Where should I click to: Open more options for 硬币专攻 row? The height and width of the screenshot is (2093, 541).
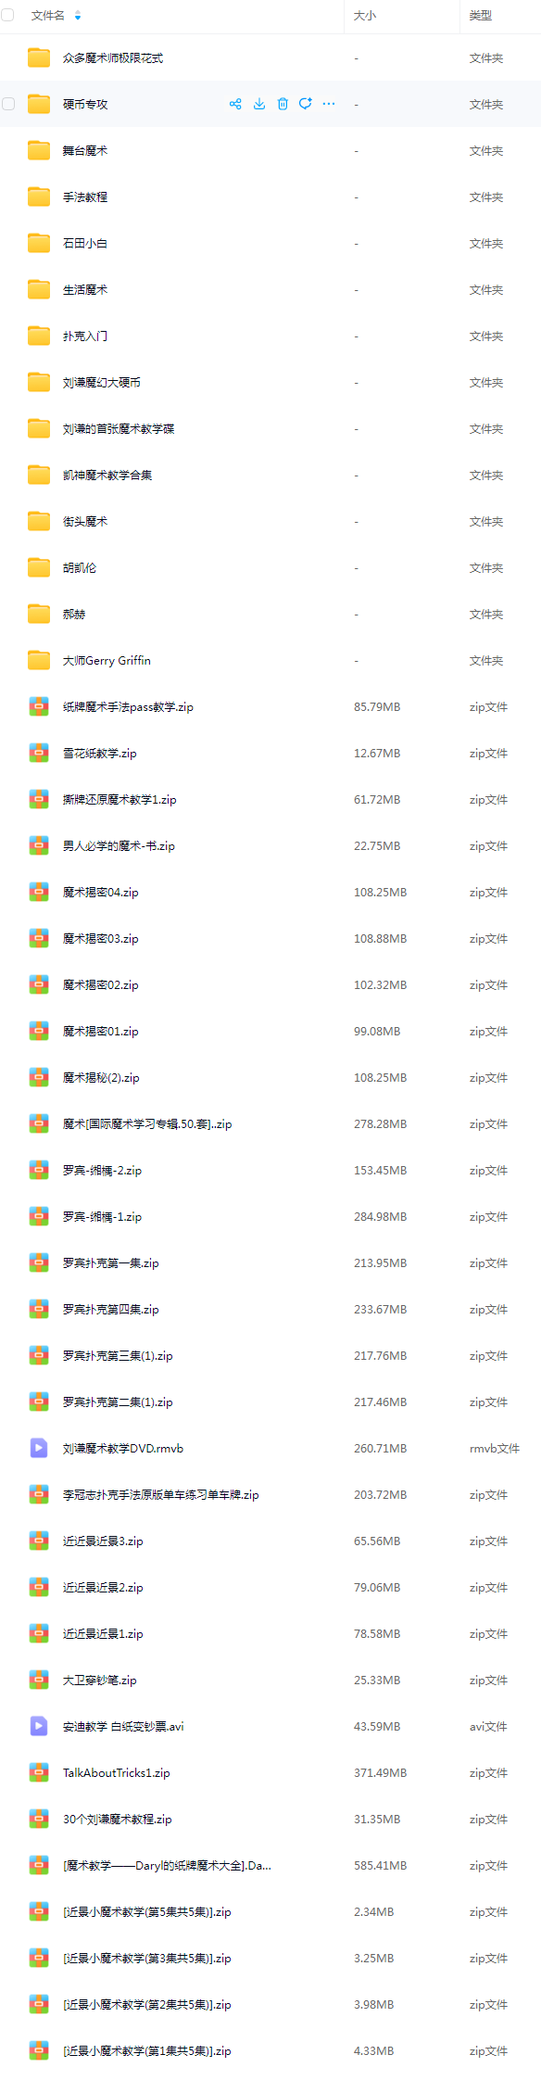(x=329, y=104)
